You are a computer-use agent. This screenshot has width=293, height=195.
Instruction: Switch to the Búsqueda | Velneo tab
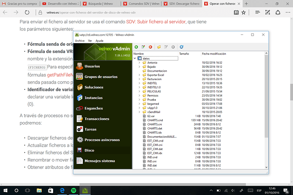101,3
